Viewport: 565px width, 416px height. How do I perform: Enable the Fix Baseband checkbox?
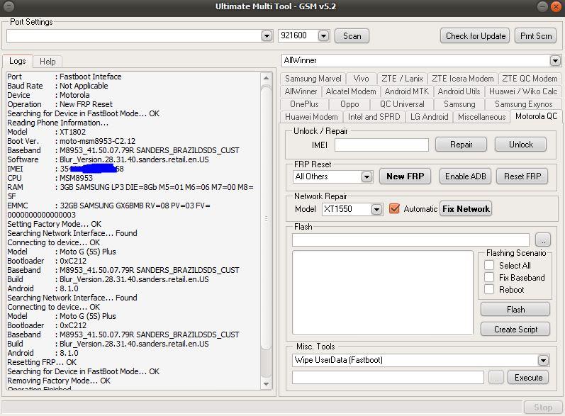click(x=489, y=278)
